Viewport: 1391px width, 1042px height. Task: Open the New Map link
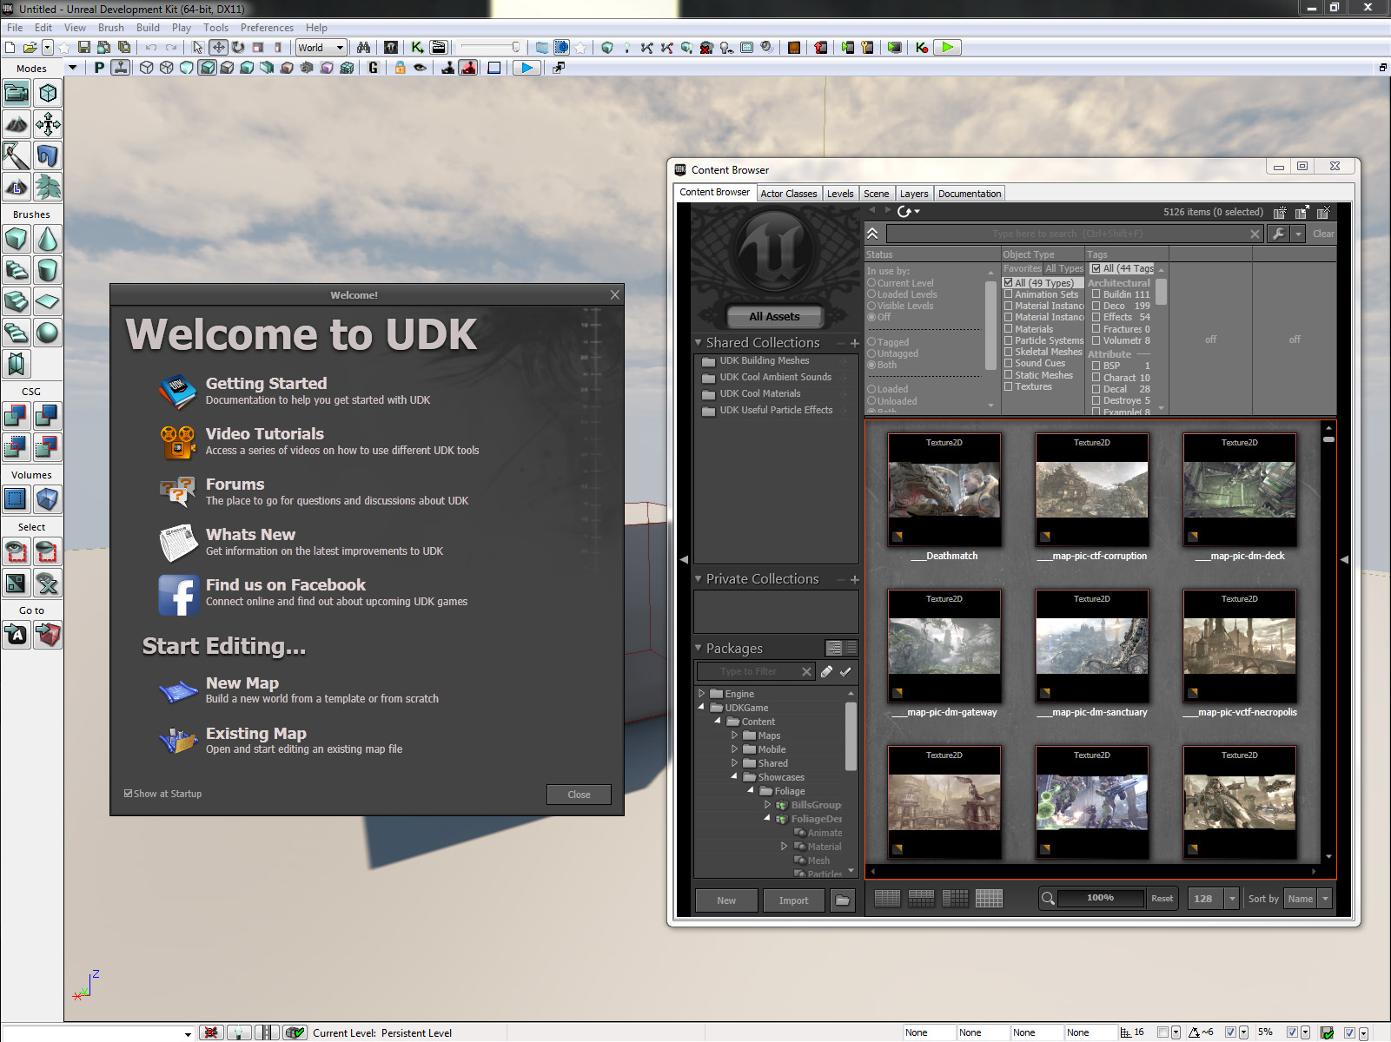(242, 683)
